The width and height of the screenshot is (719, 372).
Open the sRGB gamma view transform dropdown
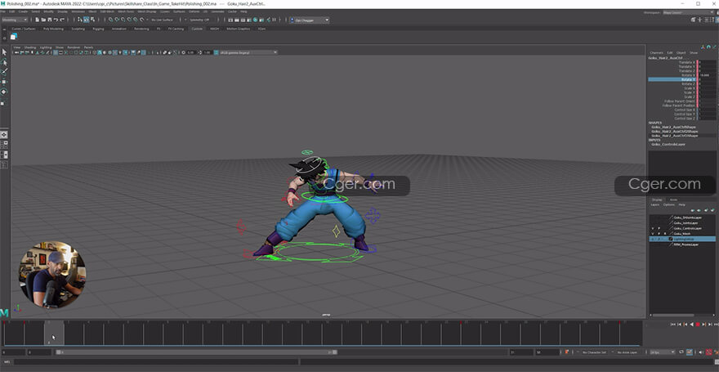coord(243,52)
